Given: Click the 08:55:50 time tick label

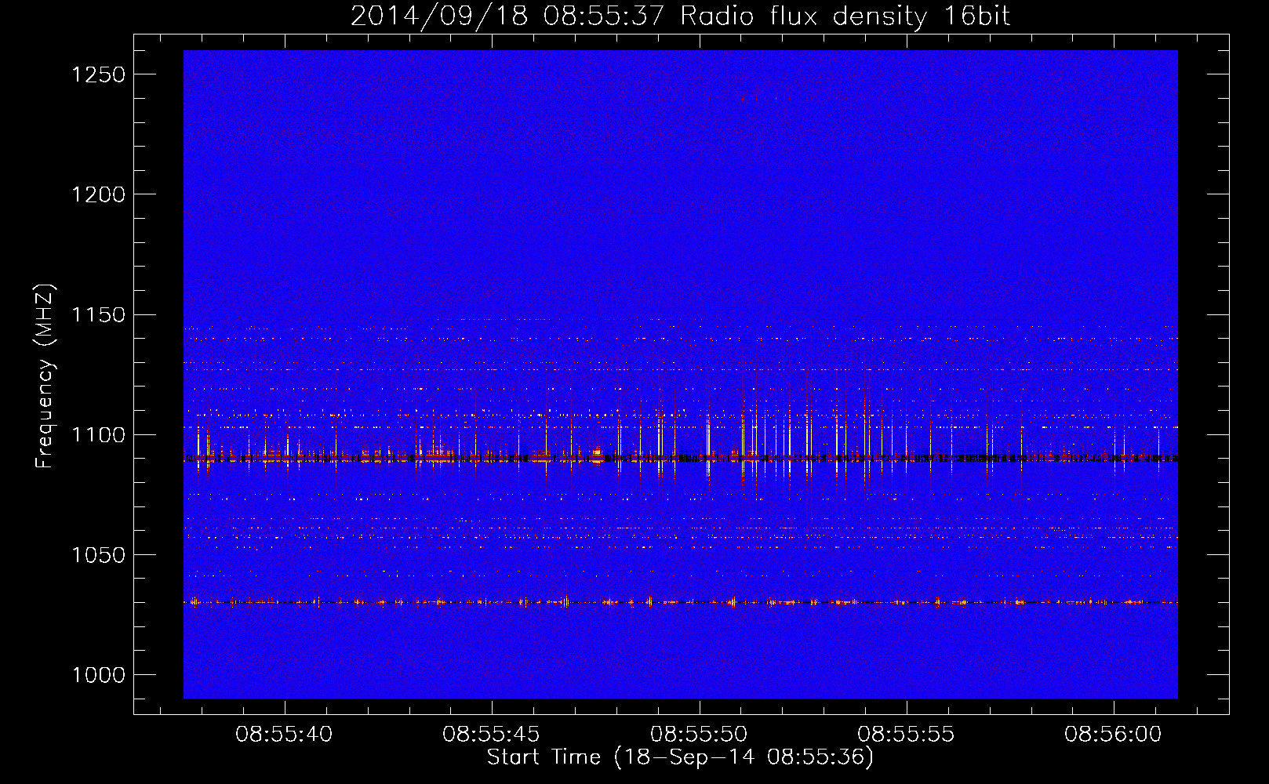Looking at the screenshot, I should [x=699, y=735].
